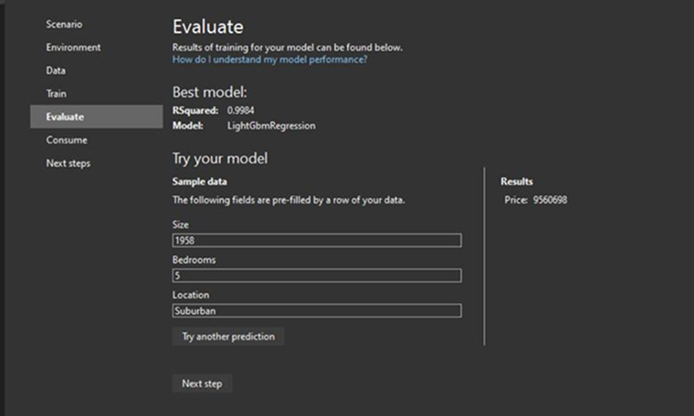694x416 pixels.
Task: Open 'How do I understand my model performance?' link
Action: (x=269, y=59)
